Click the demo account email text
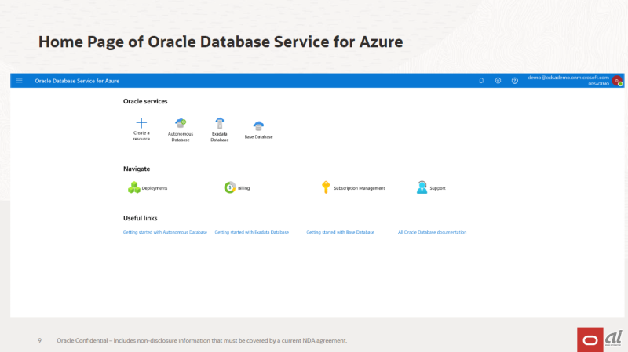This screenshot has width=628, height=352. point(568,78)
